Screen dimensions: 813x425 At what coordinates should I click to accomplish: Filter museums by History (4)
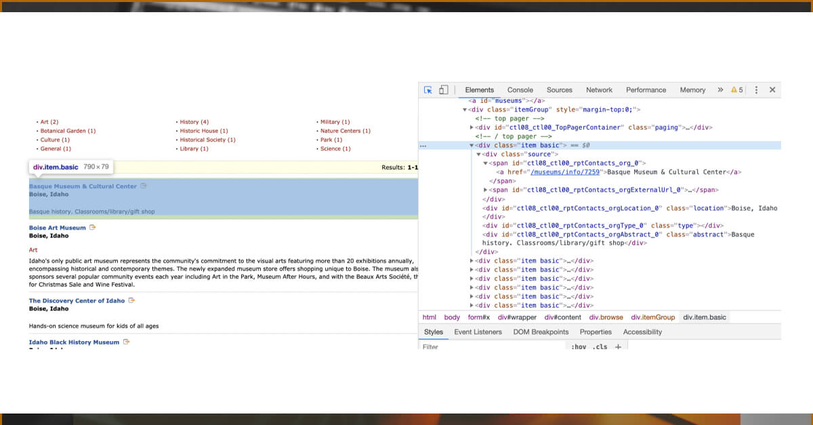[194, 122]
